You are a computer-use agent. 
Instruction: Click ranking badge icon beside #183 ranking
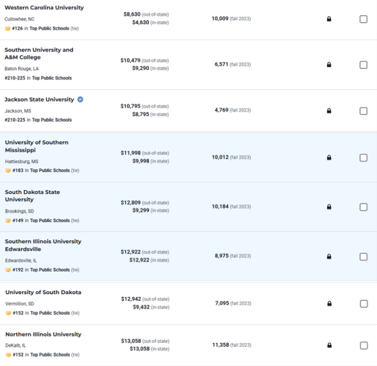pos(8,171)
